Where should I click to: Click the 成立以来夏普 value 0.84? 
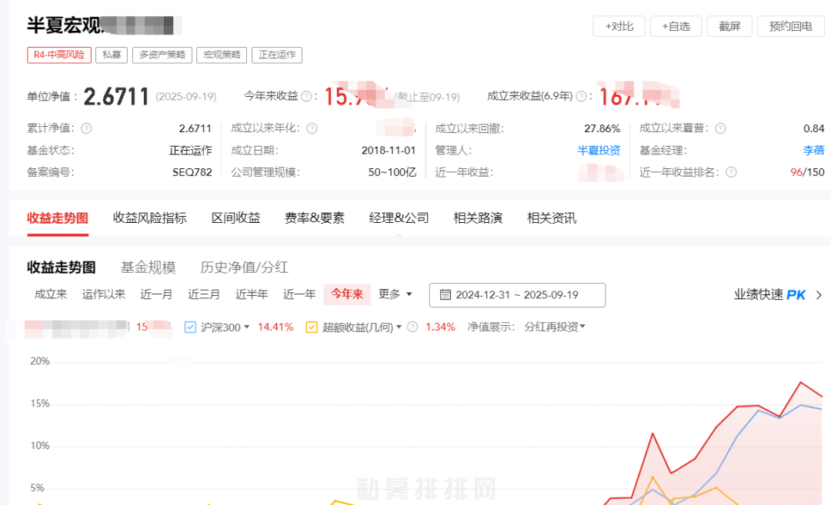[x=814, y=128]
